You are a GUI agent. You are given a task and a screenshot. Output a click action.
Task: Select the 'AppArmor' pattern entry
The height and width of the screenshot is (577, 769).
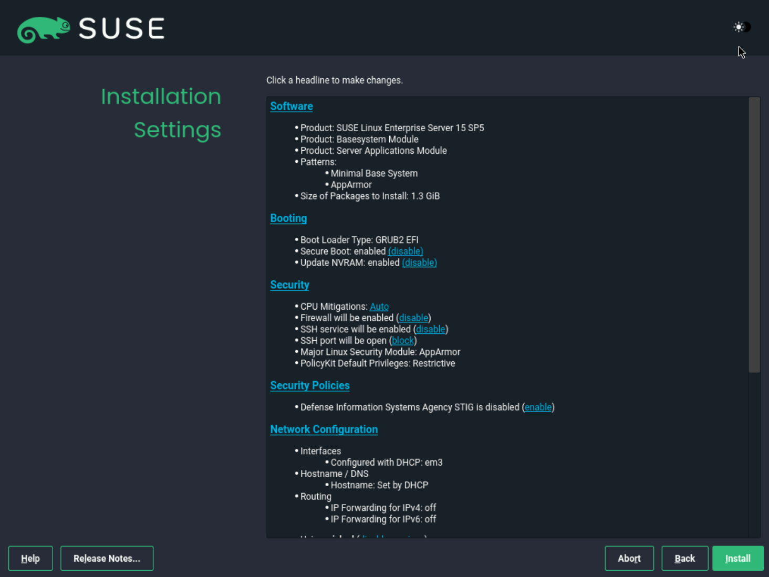coord(351,185)
